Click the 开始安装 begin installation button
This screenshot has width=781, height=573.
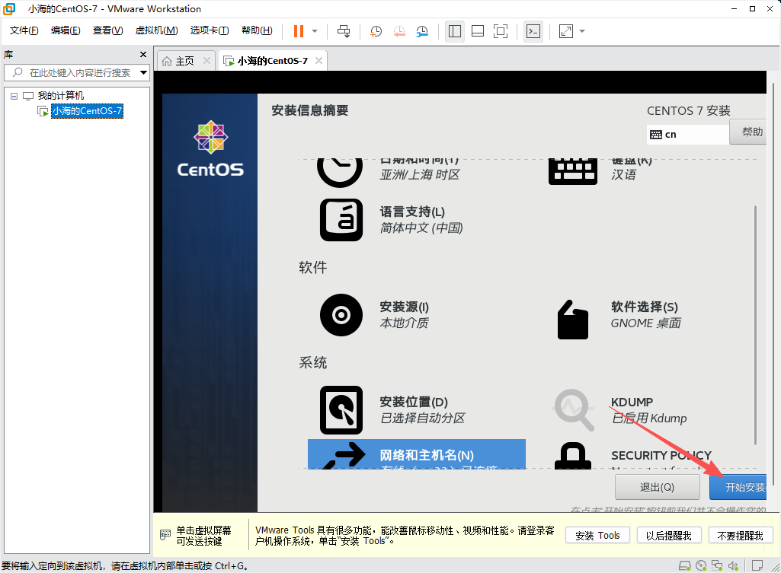click(738, 487)
